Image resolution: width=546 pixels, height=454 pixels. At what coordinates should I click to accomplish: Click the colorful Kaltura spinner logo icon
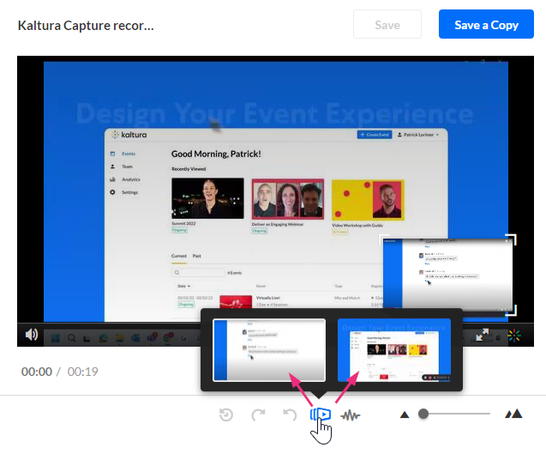click(x=513, y=335)
